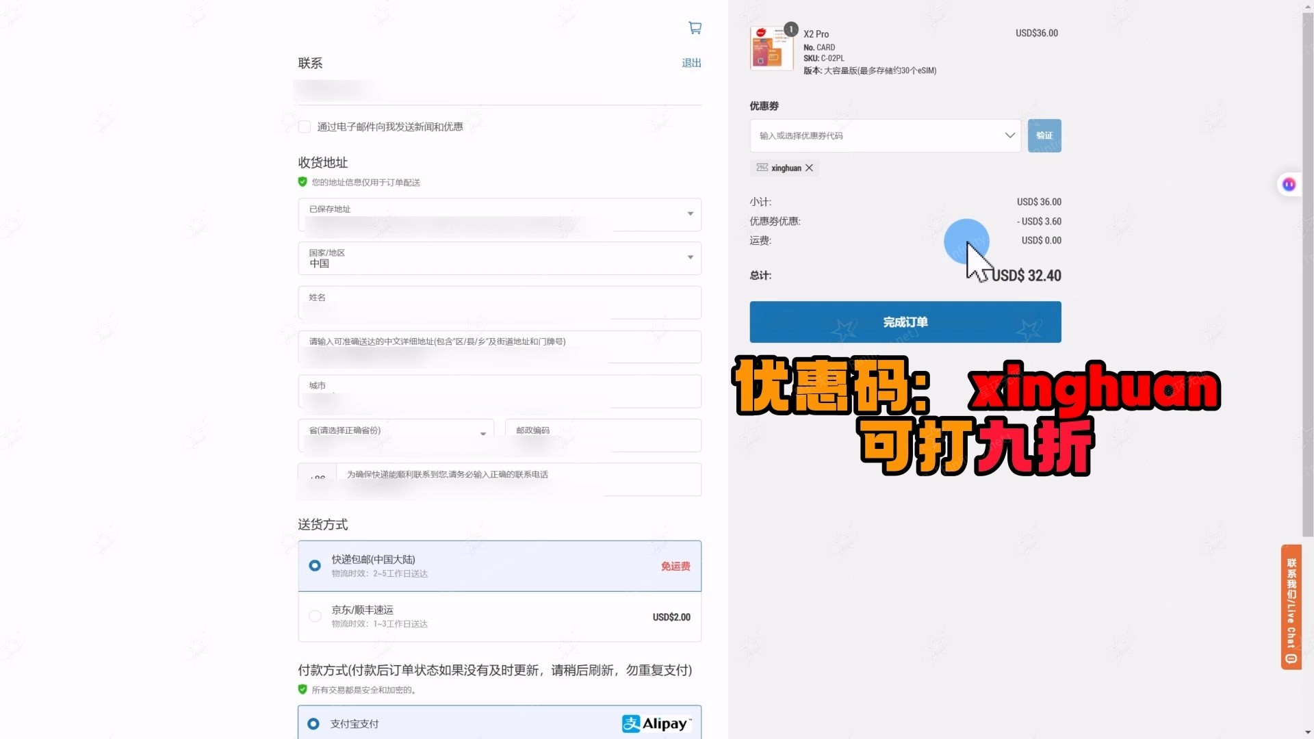
Task: Click the 退出 logout link
Action: click(x=691, y=63)
